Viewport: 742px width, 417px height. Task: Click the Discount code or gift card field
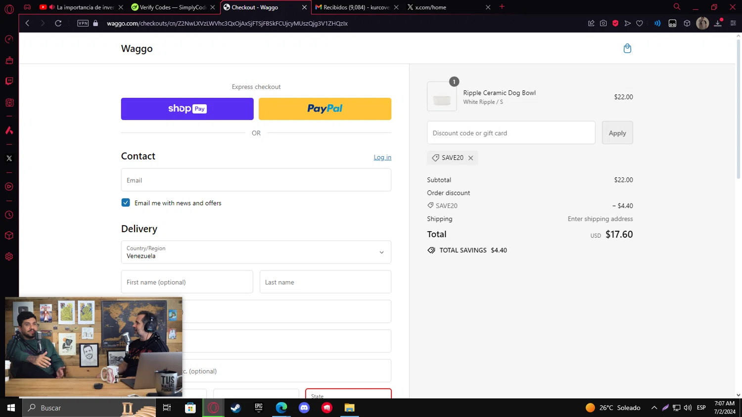511,132
